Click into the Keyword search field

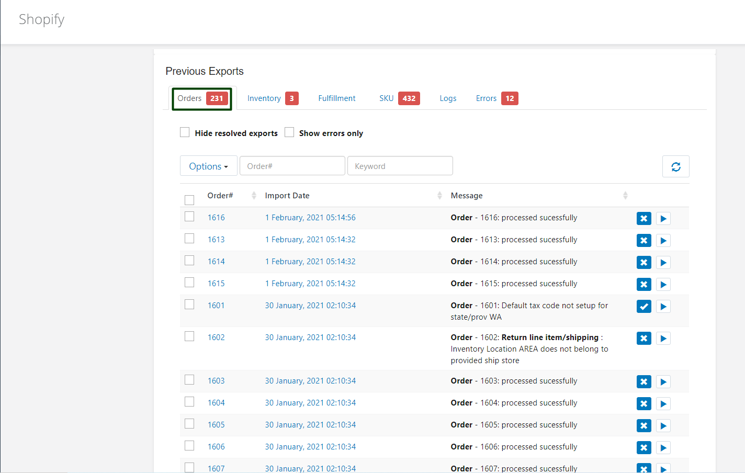(400, 166)
